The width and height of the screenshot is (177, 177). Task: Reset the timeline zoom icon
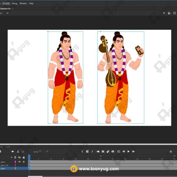coord(171,152)
